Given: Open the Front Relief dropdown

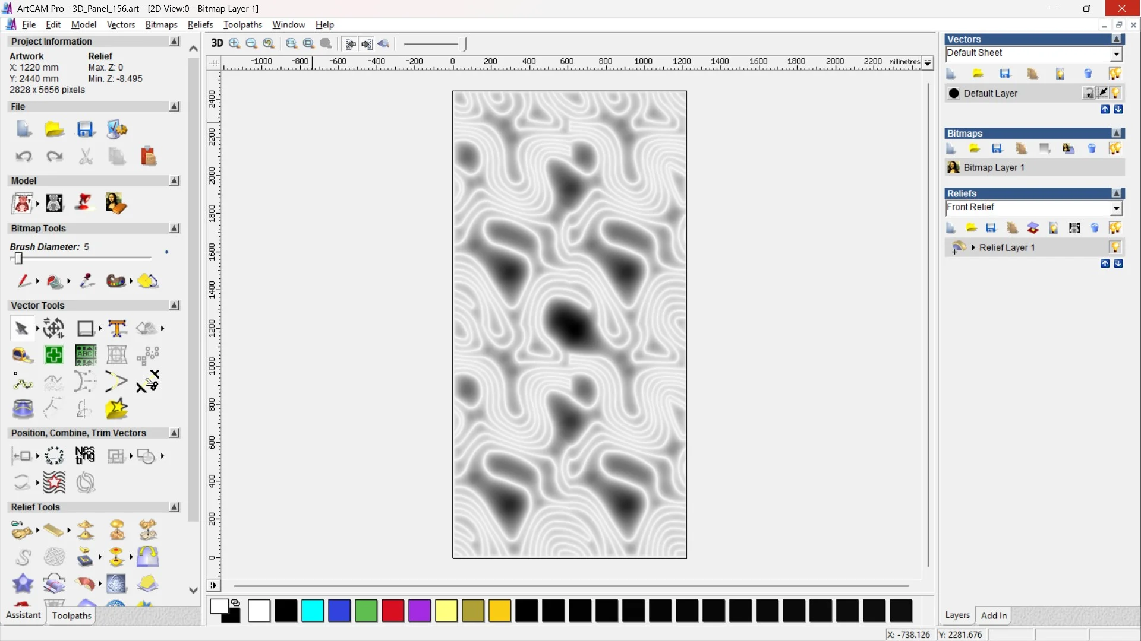Looking at the screenshot, I should pyautogui.click(x=1116, y=208).
